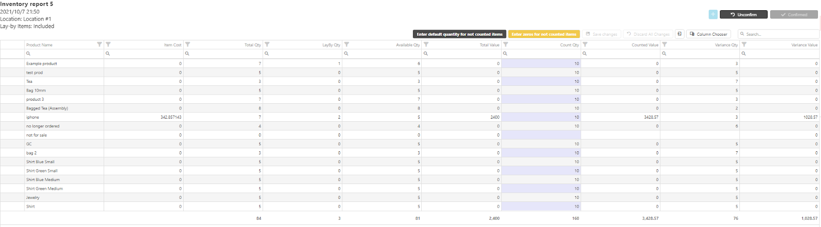Sort by the Total Value column header
Image resolution: width=821 pixels, height=227 pixels.
(x=490, y=45)
